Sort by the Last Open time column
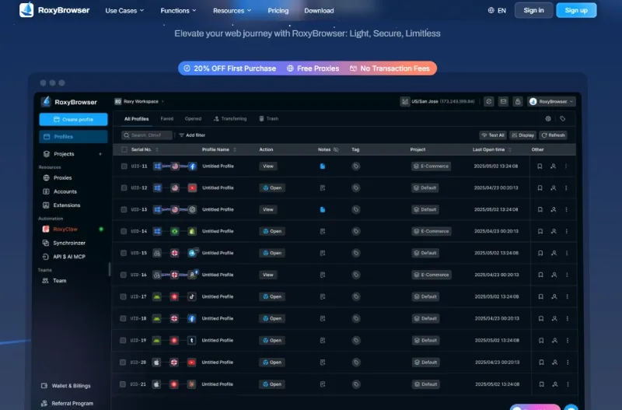The image size is (622, 410). click(510, 149)
